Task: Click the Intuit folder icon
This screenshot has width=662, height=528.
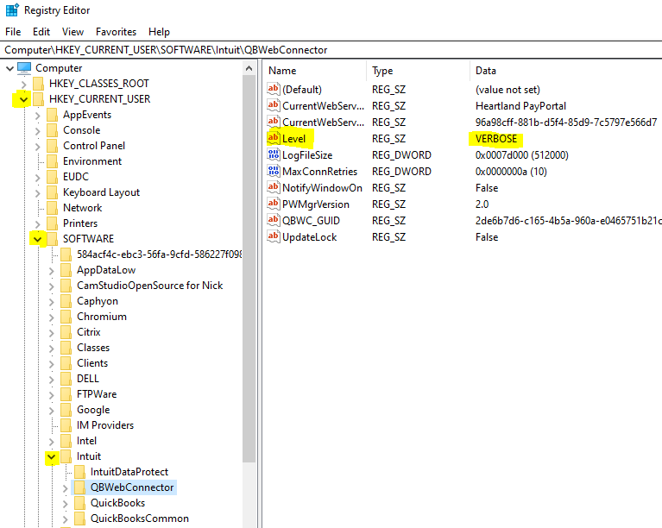Action: (66, 456)
